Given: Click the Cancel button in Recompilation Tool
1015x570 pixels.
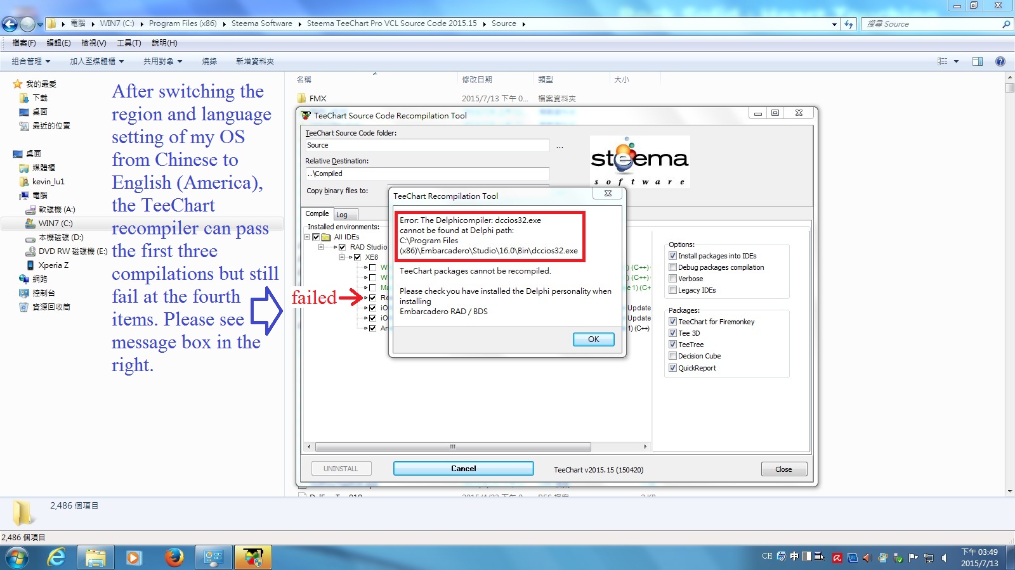Looking at the screenshot, I should coord(463,469).
